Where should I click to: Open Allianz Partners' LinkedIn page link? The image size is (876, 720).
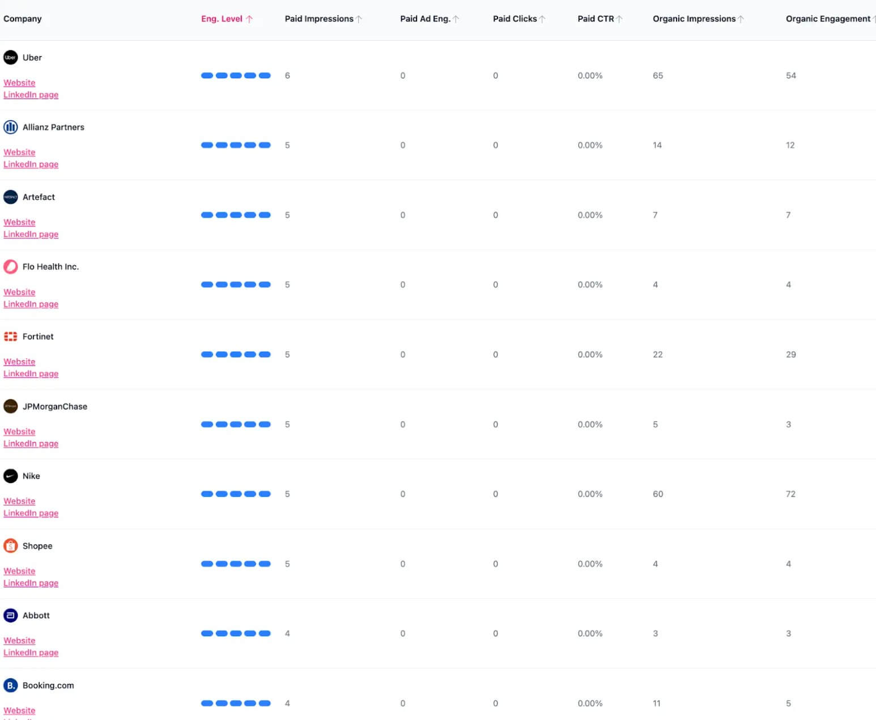click(31, 164)
